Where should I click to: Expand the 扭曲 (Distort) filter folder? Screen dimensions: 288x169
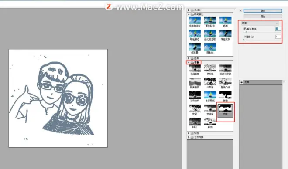[189, 58]
